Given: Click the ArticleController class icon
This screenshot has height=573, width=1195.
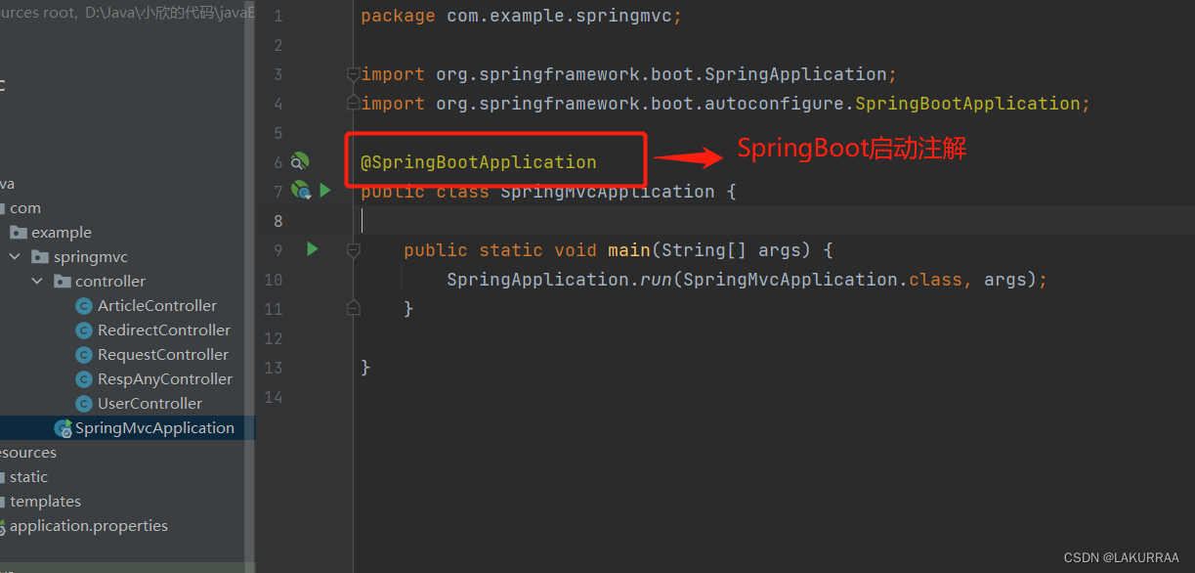Looking at the screenshot, I should point(84,305).
